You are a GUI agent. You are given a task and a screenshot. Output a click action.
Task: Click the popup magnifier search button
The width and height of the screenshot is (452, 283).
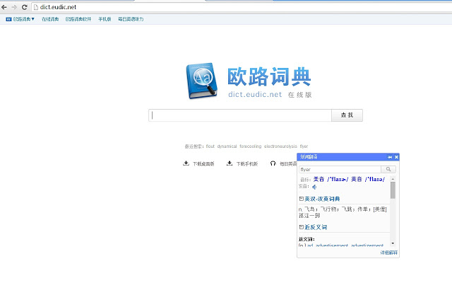pos(388,170)
